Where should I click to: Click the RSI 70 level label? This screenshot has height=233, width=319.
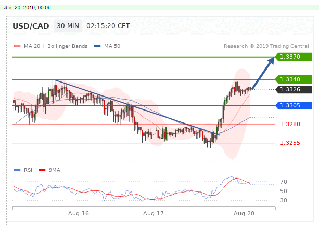[x=284, y=182]
